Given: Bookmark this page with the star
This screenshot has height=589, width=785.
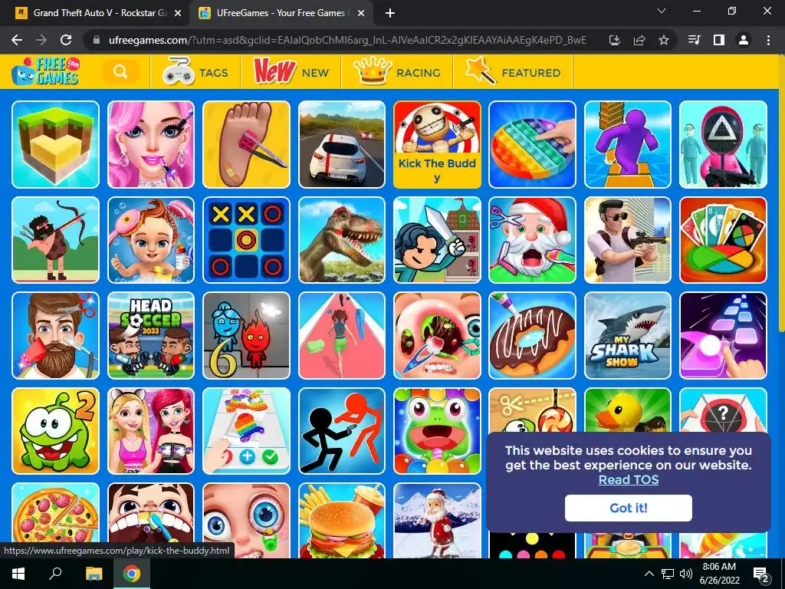Looking at the screenshot, I should pyautogui.click(x=664, y=40).
